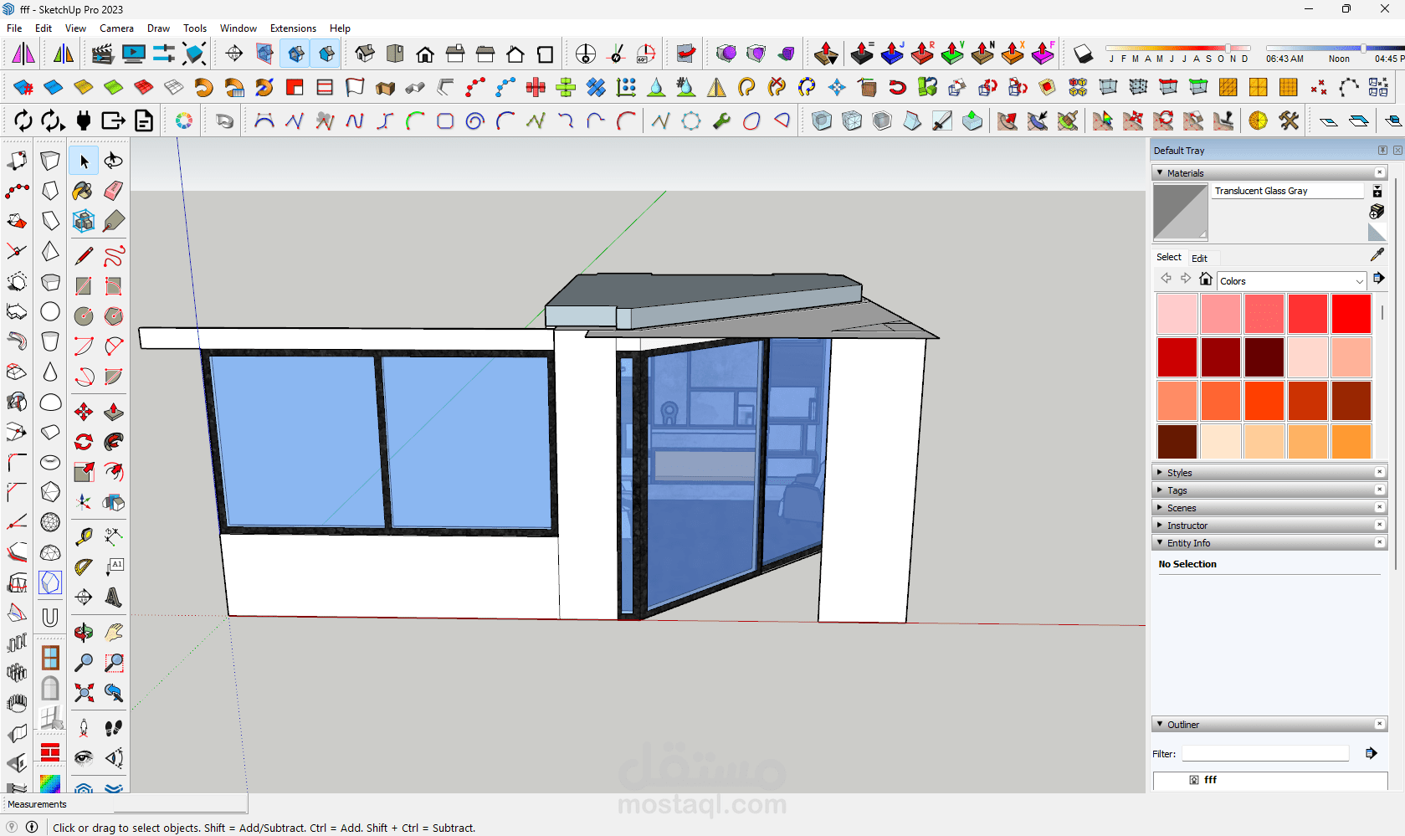Select the 3D Text tool
Viewport: 1405px width, 836px height.
tap(114, 598)
